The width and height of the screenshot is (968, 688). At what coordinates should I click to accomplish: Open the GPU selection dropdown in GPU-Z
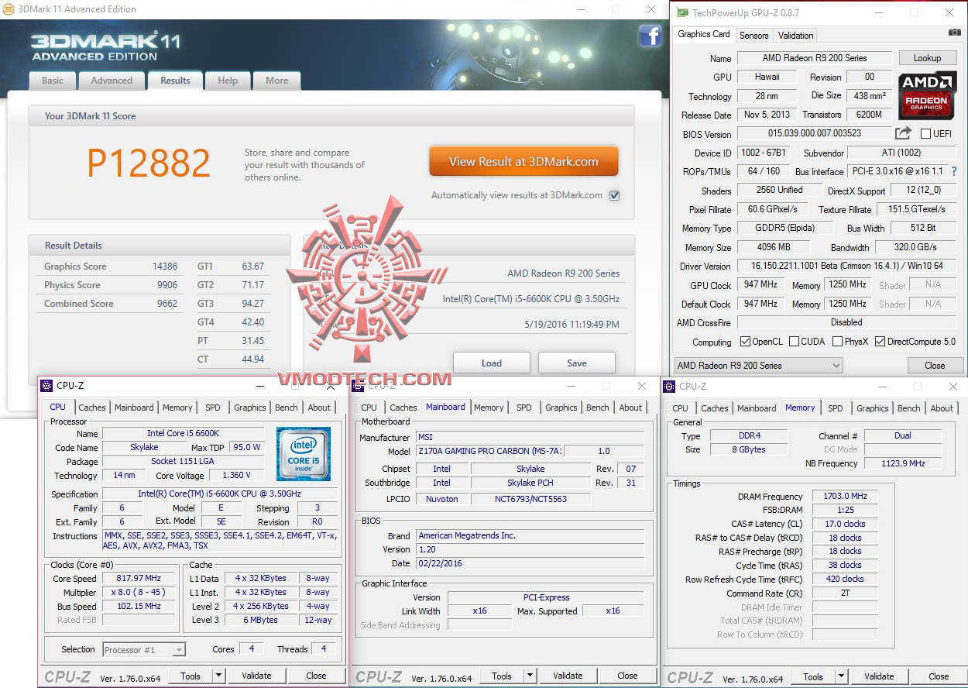(758, 366)
